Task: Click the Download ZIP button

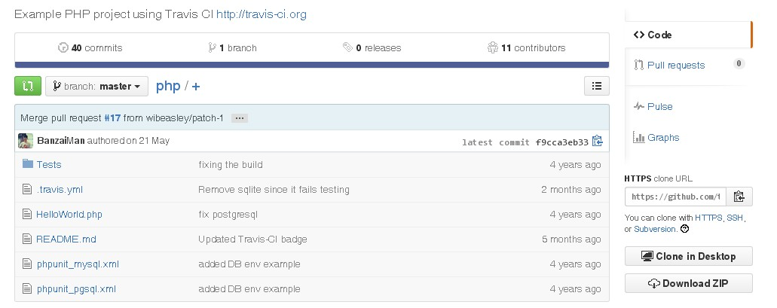Action: (x=688, y=283)
